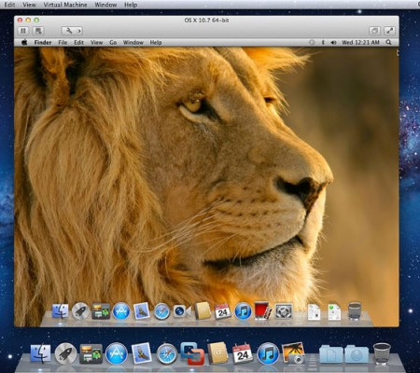Launch Launchpad in the guest dock
The image size is (420, 373).
[x=80, y=311]
